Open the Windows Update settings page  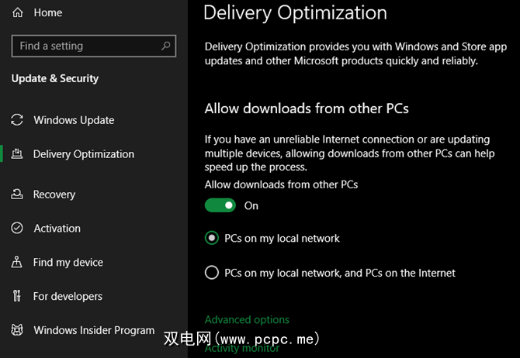click(74, 120)
